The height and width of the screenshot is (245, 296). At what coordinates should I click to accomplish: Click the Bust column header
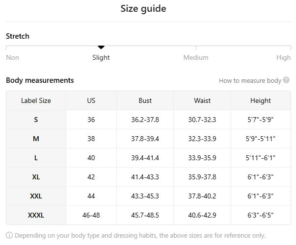[x=145, y=100]
